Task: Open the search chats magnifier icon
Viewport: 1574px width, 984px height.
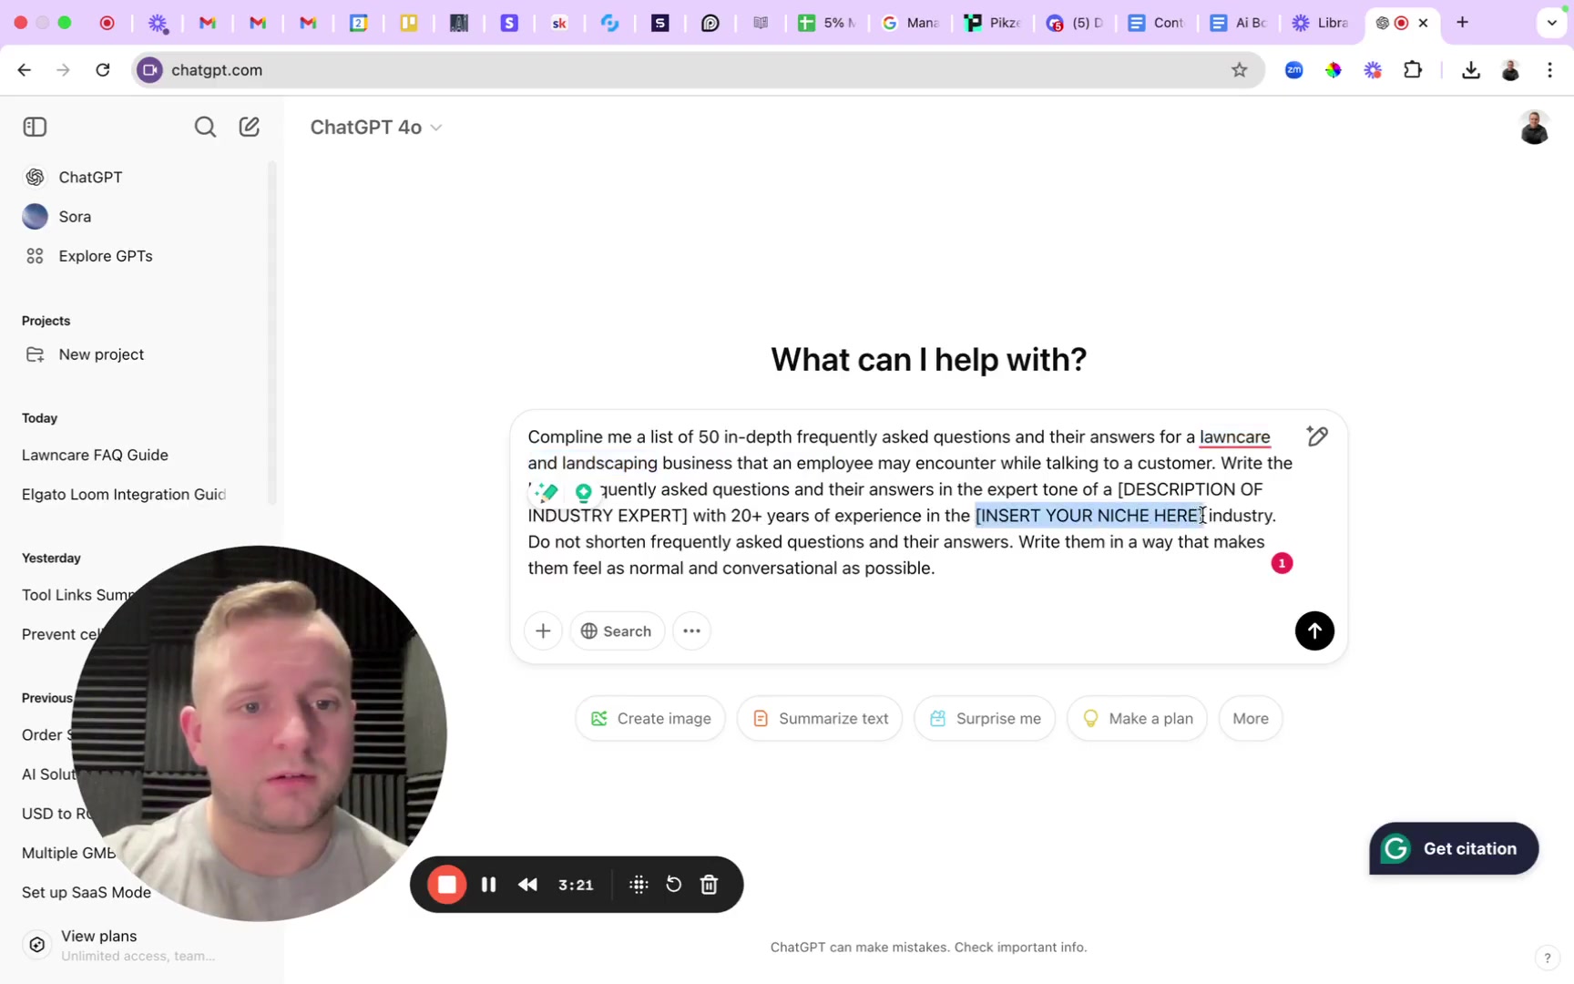Action: pyautogui.click(x=205, y=127)
